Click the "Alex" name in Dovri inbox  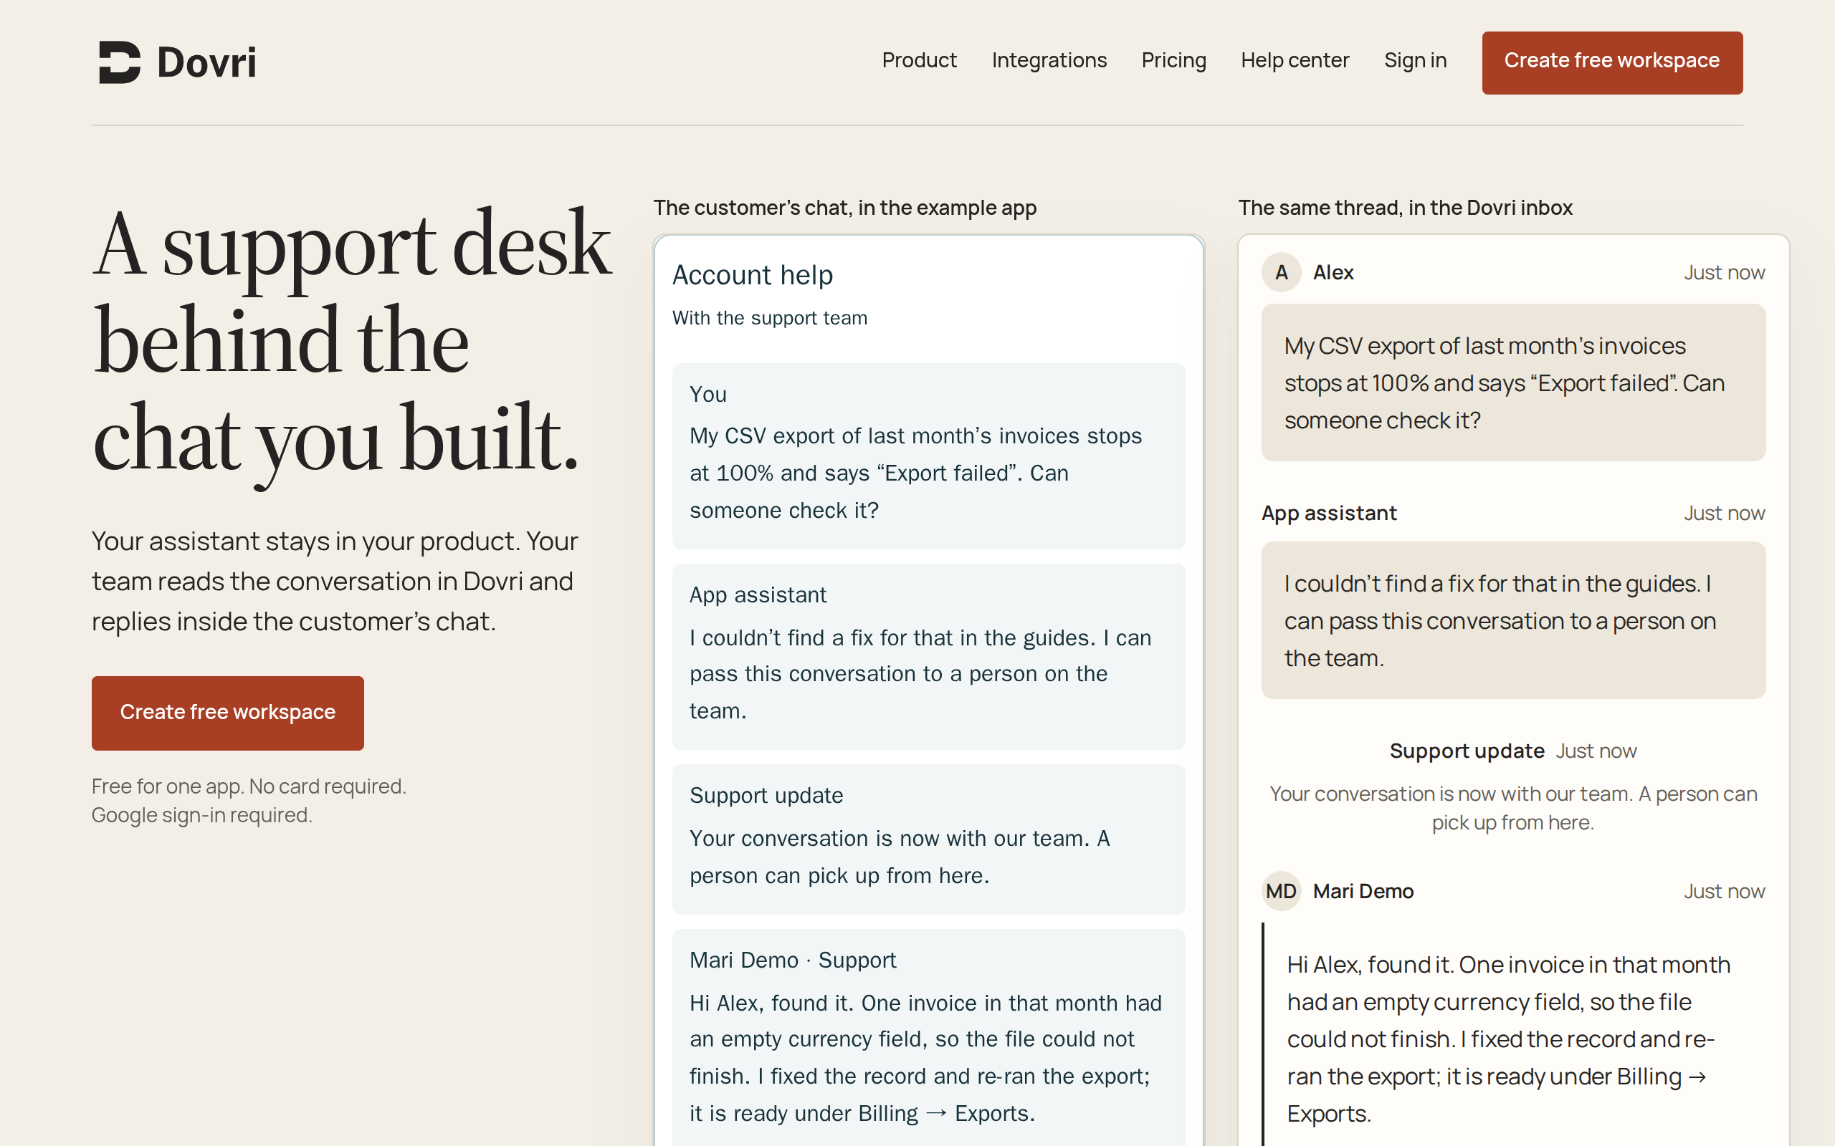[x=1333, y=273]
